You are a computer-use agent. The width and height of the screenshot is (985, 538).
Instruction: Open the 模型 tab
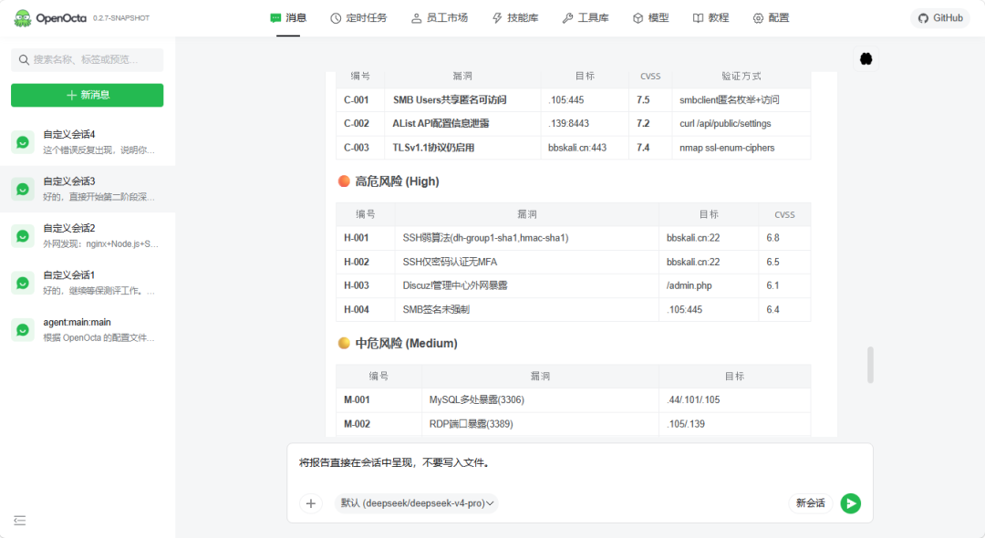[x=651, y=18]
